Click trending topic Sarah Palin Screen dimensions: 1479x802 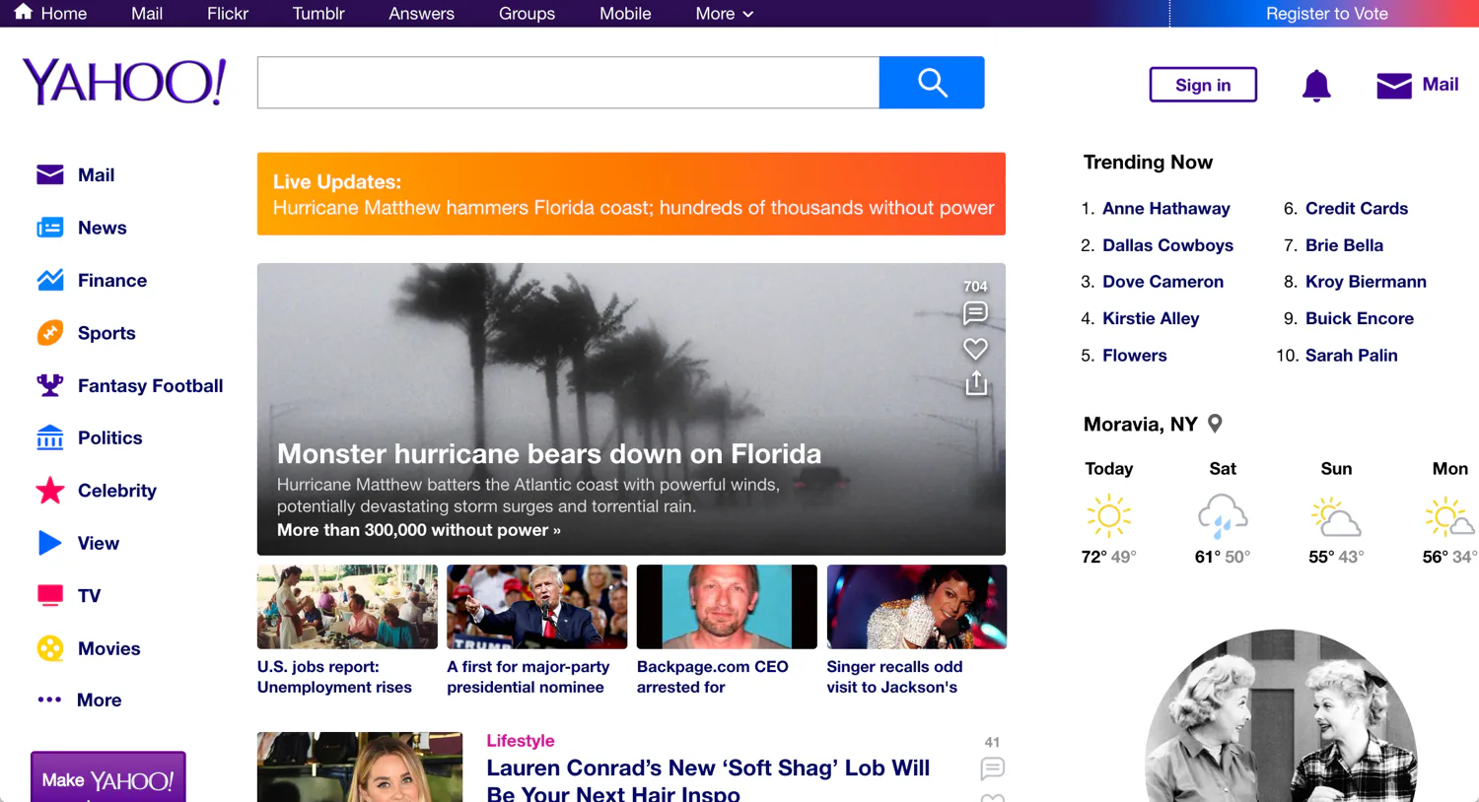tap(1352, 356)
